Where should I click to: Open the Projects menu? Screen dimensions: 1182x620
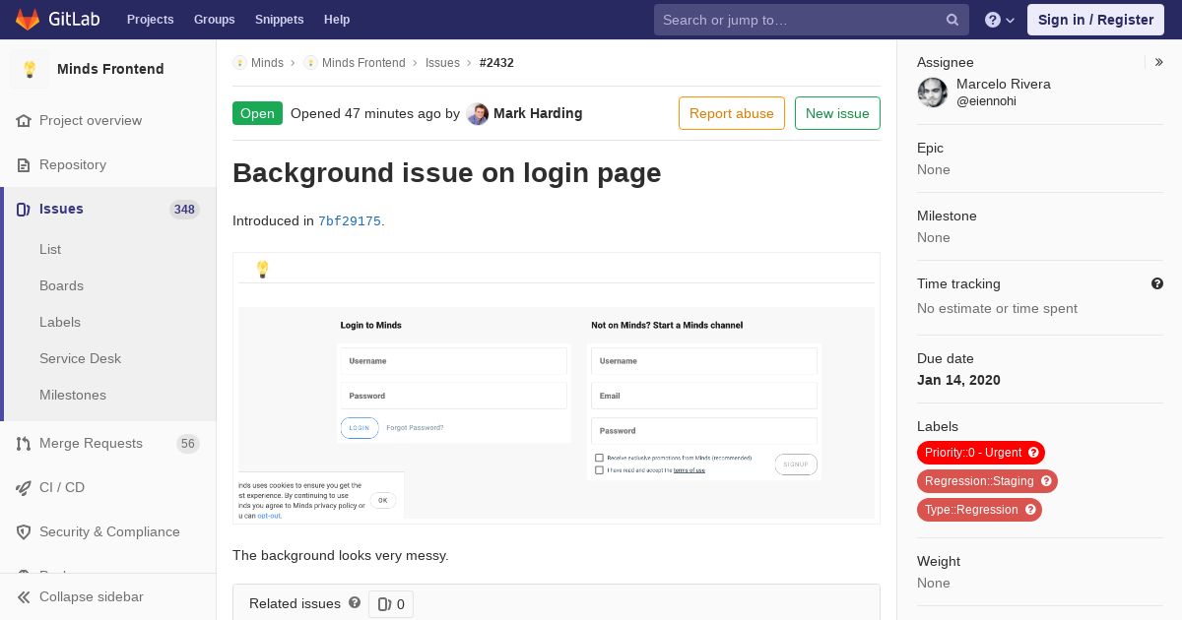(150, 20)
